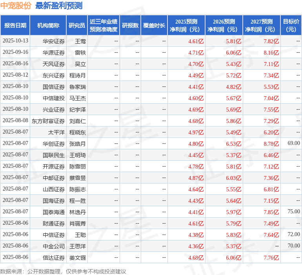Click analyst name 张皓月
The width and height of the screenshot is (302, 275).
[x=78, y=144]
